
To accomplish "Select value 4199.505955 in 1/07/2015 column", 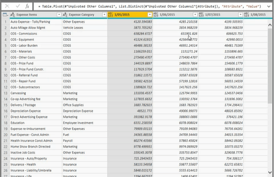I will 221,22.
